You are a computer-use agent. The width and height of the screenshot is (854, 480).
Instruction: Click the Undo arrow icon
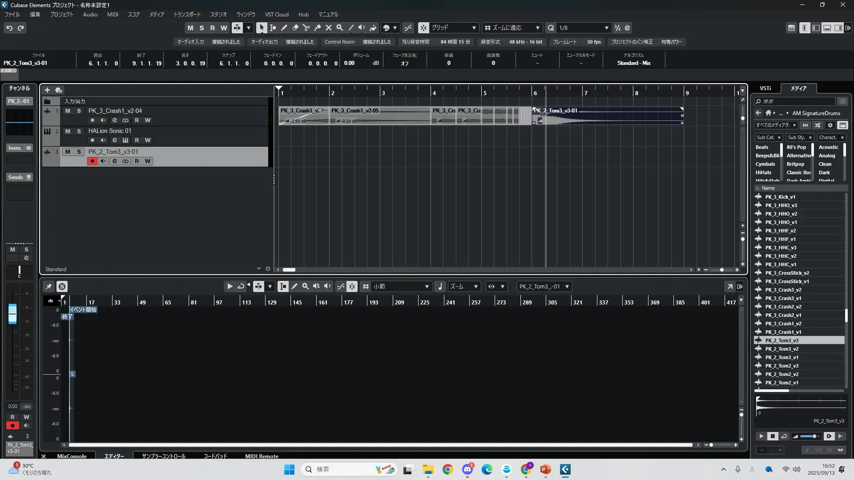9,28
